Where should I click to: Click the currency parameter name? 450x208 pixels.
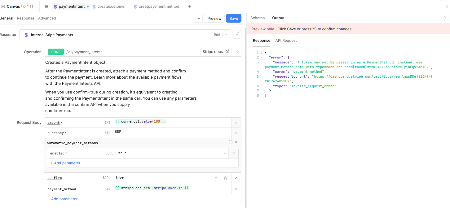click(55, 133)
